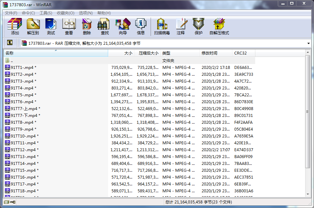Click the MP4 icon of 91TT1-.mp4

pos(8,67)
